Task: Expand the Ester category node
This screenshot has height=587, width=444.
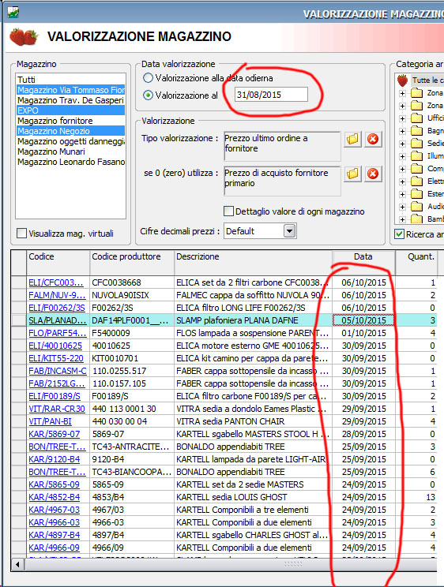Action: [x=402, y=194]
